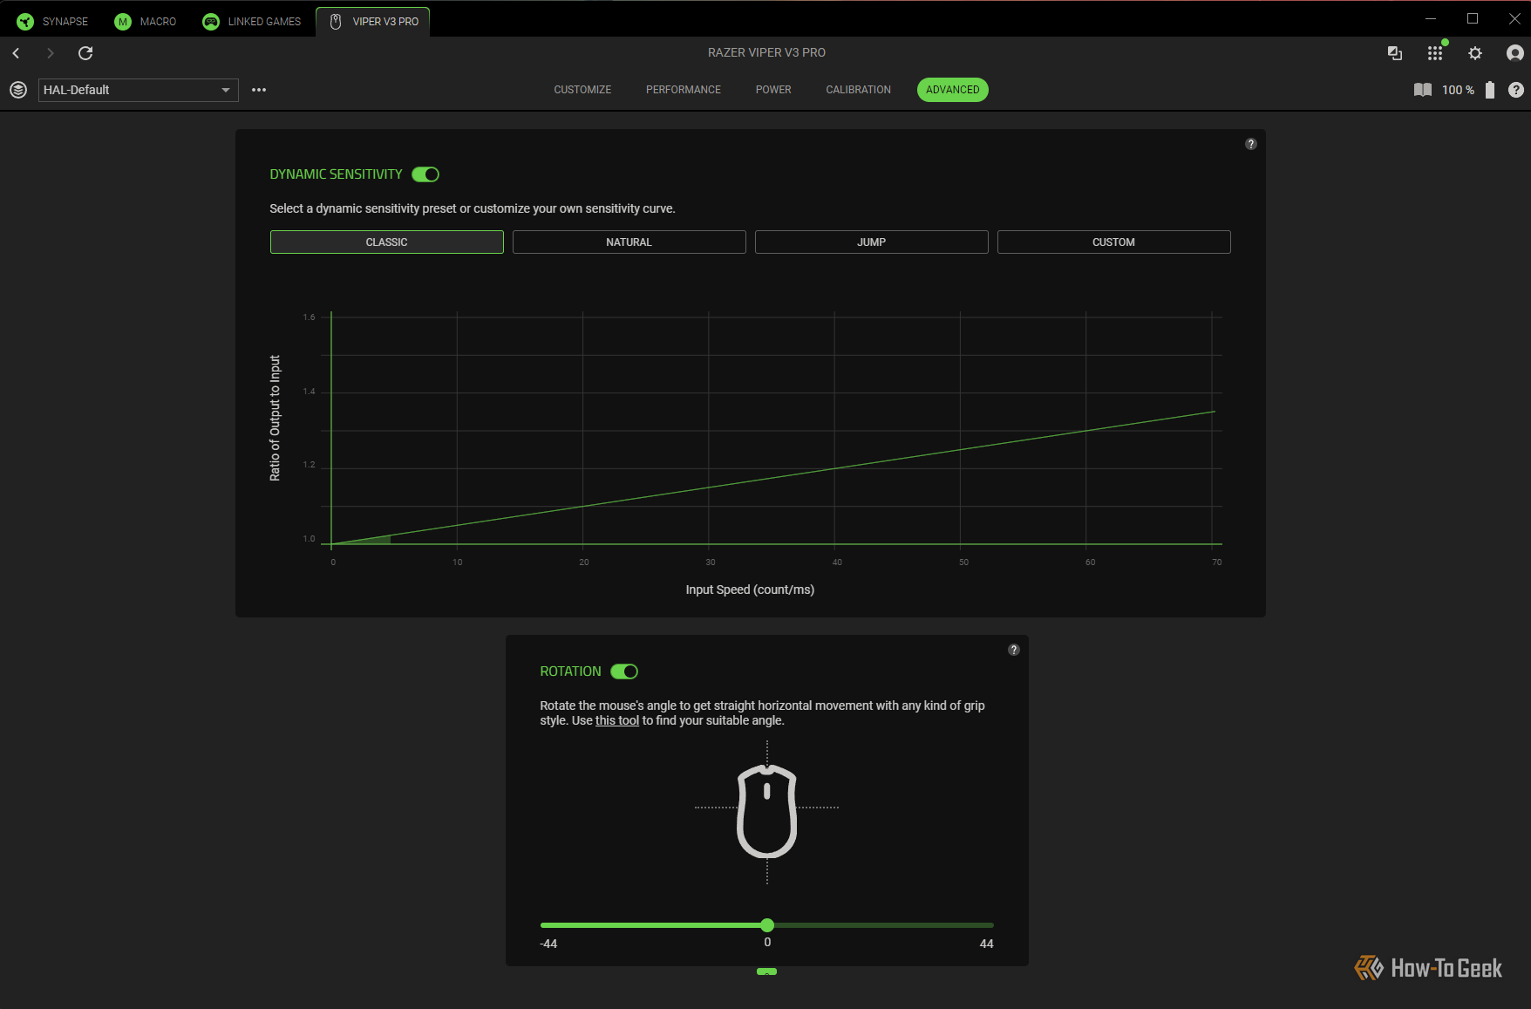Click the refresh icon in the navigation bar
This screenshot has width=1531, height=1009.
85,53
